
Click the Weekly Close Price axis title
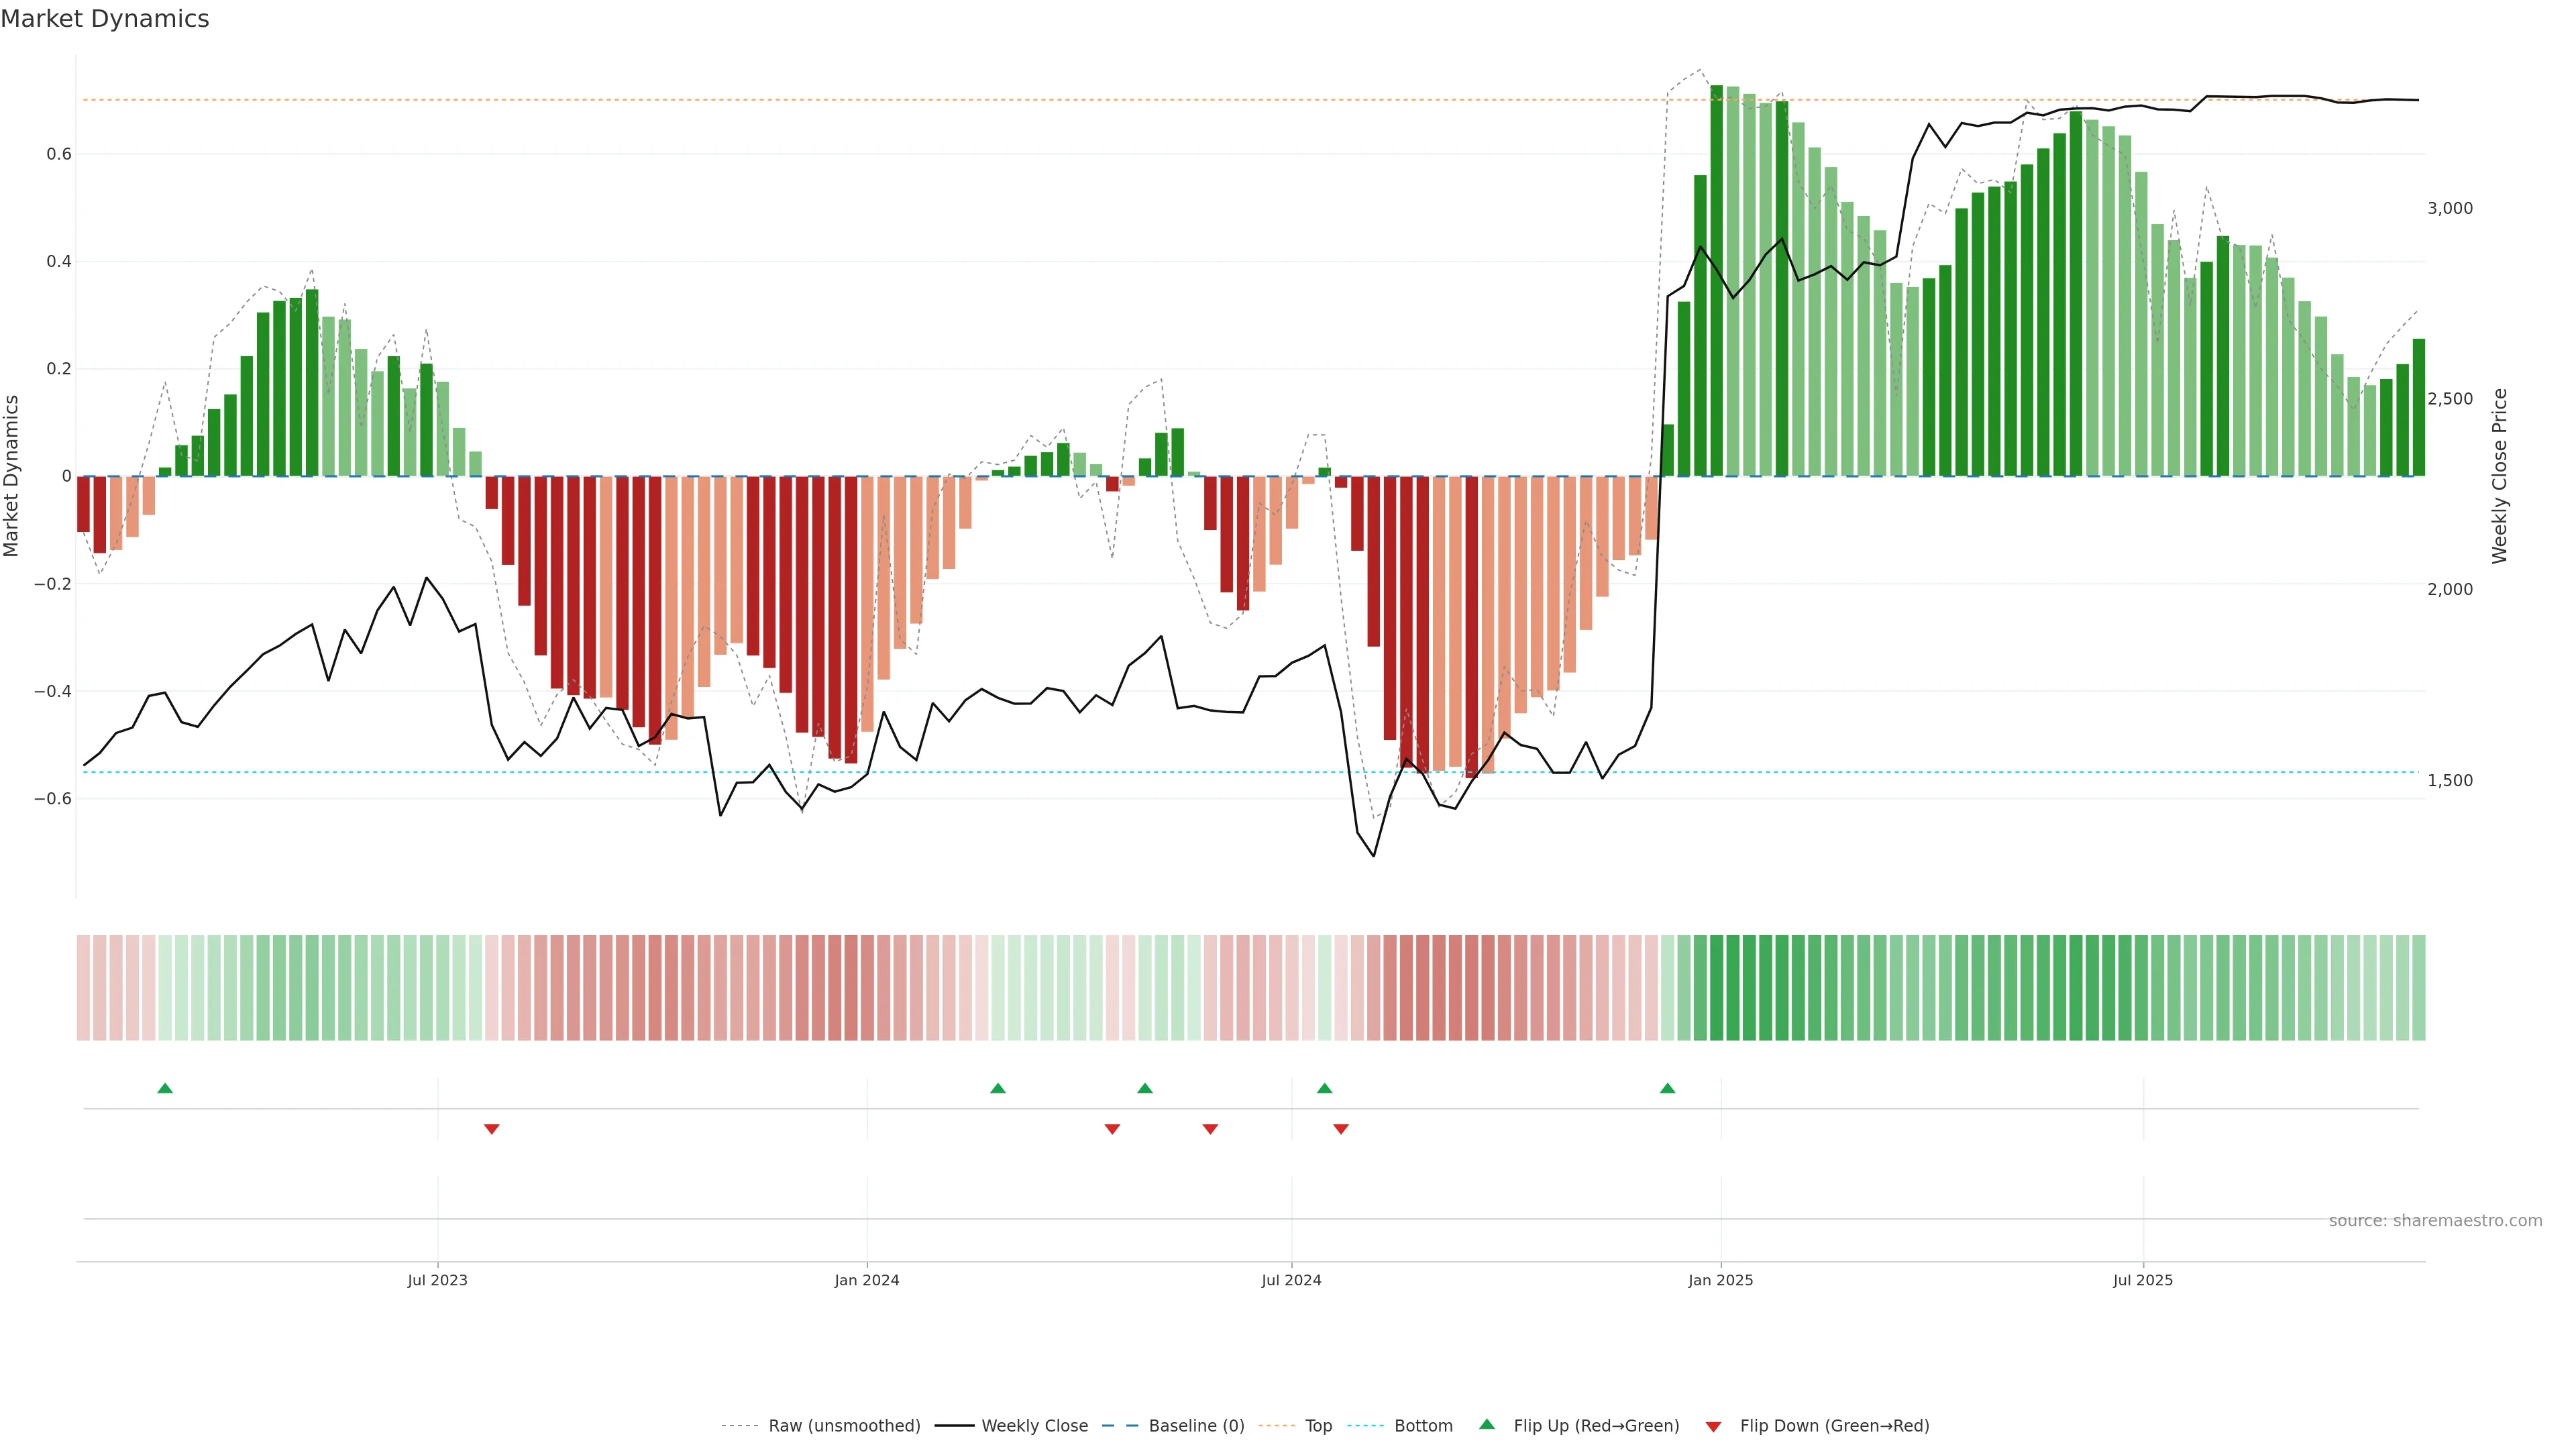(2499, 476)
